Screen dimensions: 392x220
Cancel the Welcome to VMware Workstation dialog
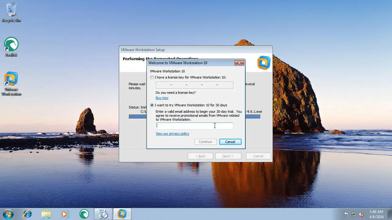(x=230, y=142)
